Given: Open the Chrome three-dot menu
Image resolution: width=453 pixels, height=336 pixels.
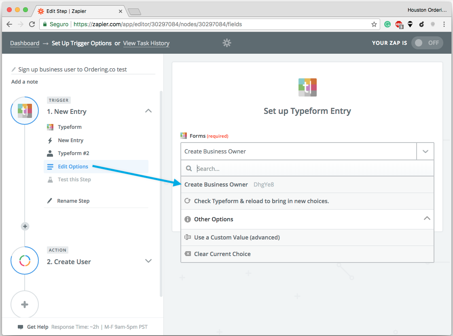Looking at the screenshot, I should pos(444,24).
